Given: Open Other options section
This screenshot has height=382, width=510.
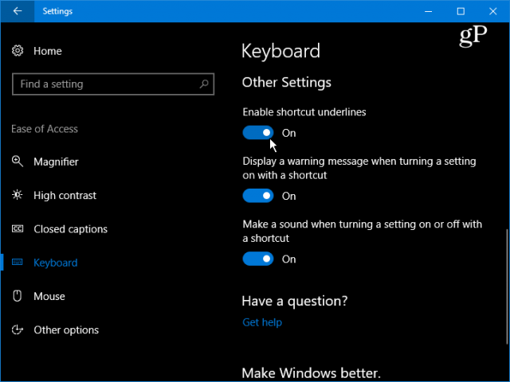Looking at the screenshot, I should pyautogui.click(x=66, y=330).
